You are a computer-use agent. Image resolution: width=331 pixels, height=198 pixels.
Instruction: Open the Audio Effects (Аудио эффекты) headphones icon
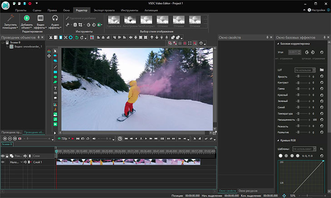click(55, 19)
